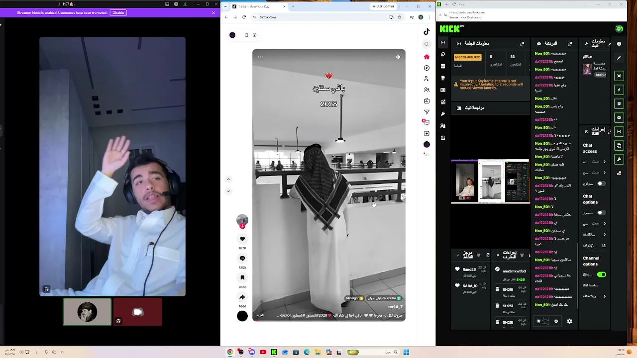
Task: Follow creator via red plus badge
Action: click(242, 226)
